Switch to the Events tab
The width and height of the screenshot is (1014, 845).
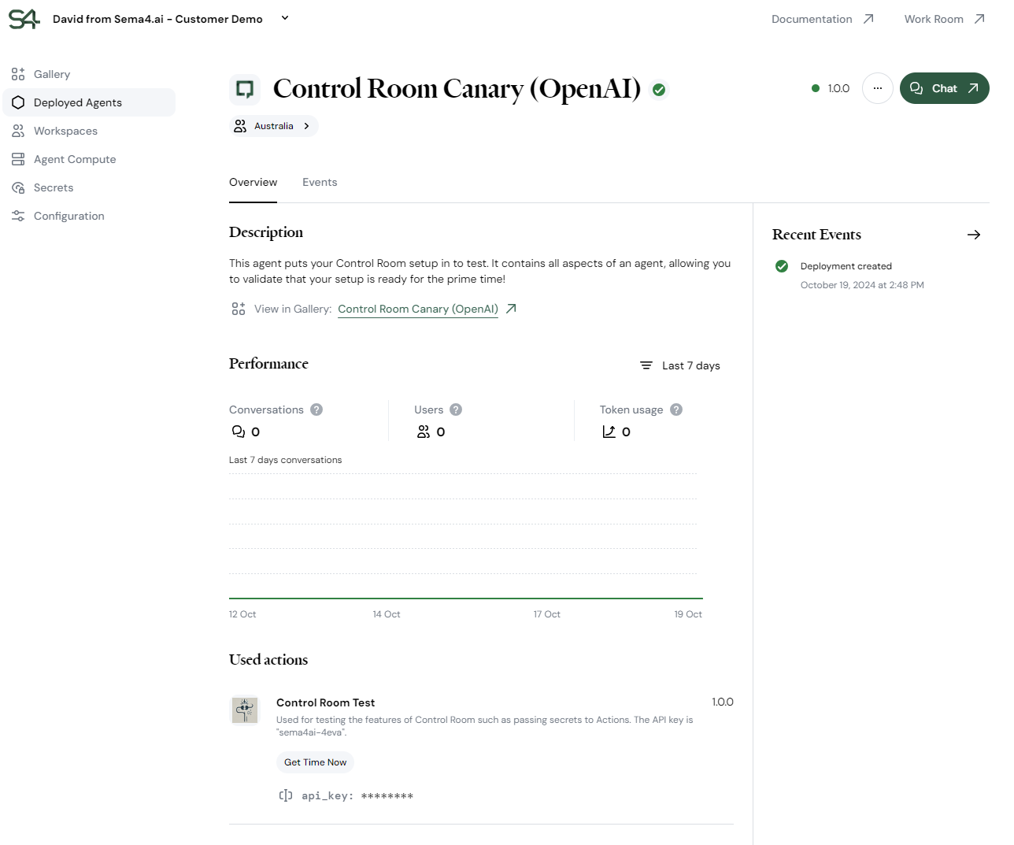[x=320, y=182]
